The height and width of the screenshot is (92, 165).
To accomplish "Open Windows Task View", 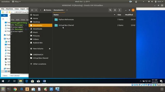I will pyautogui.click(x=14, y=81).
